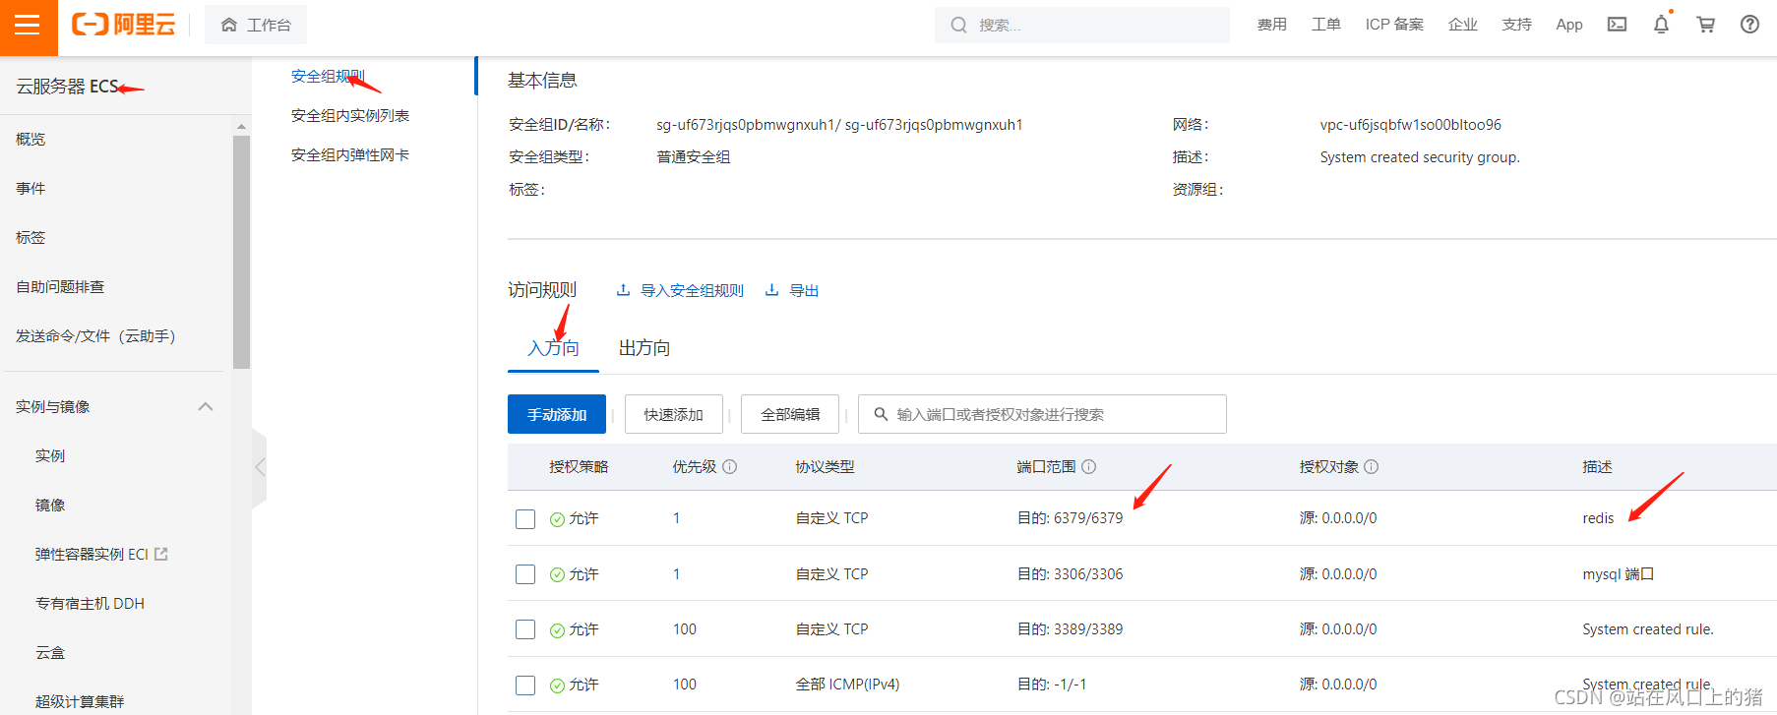Open 云盒 in the sidebar
1777x715 pixels.
(50, 653)
